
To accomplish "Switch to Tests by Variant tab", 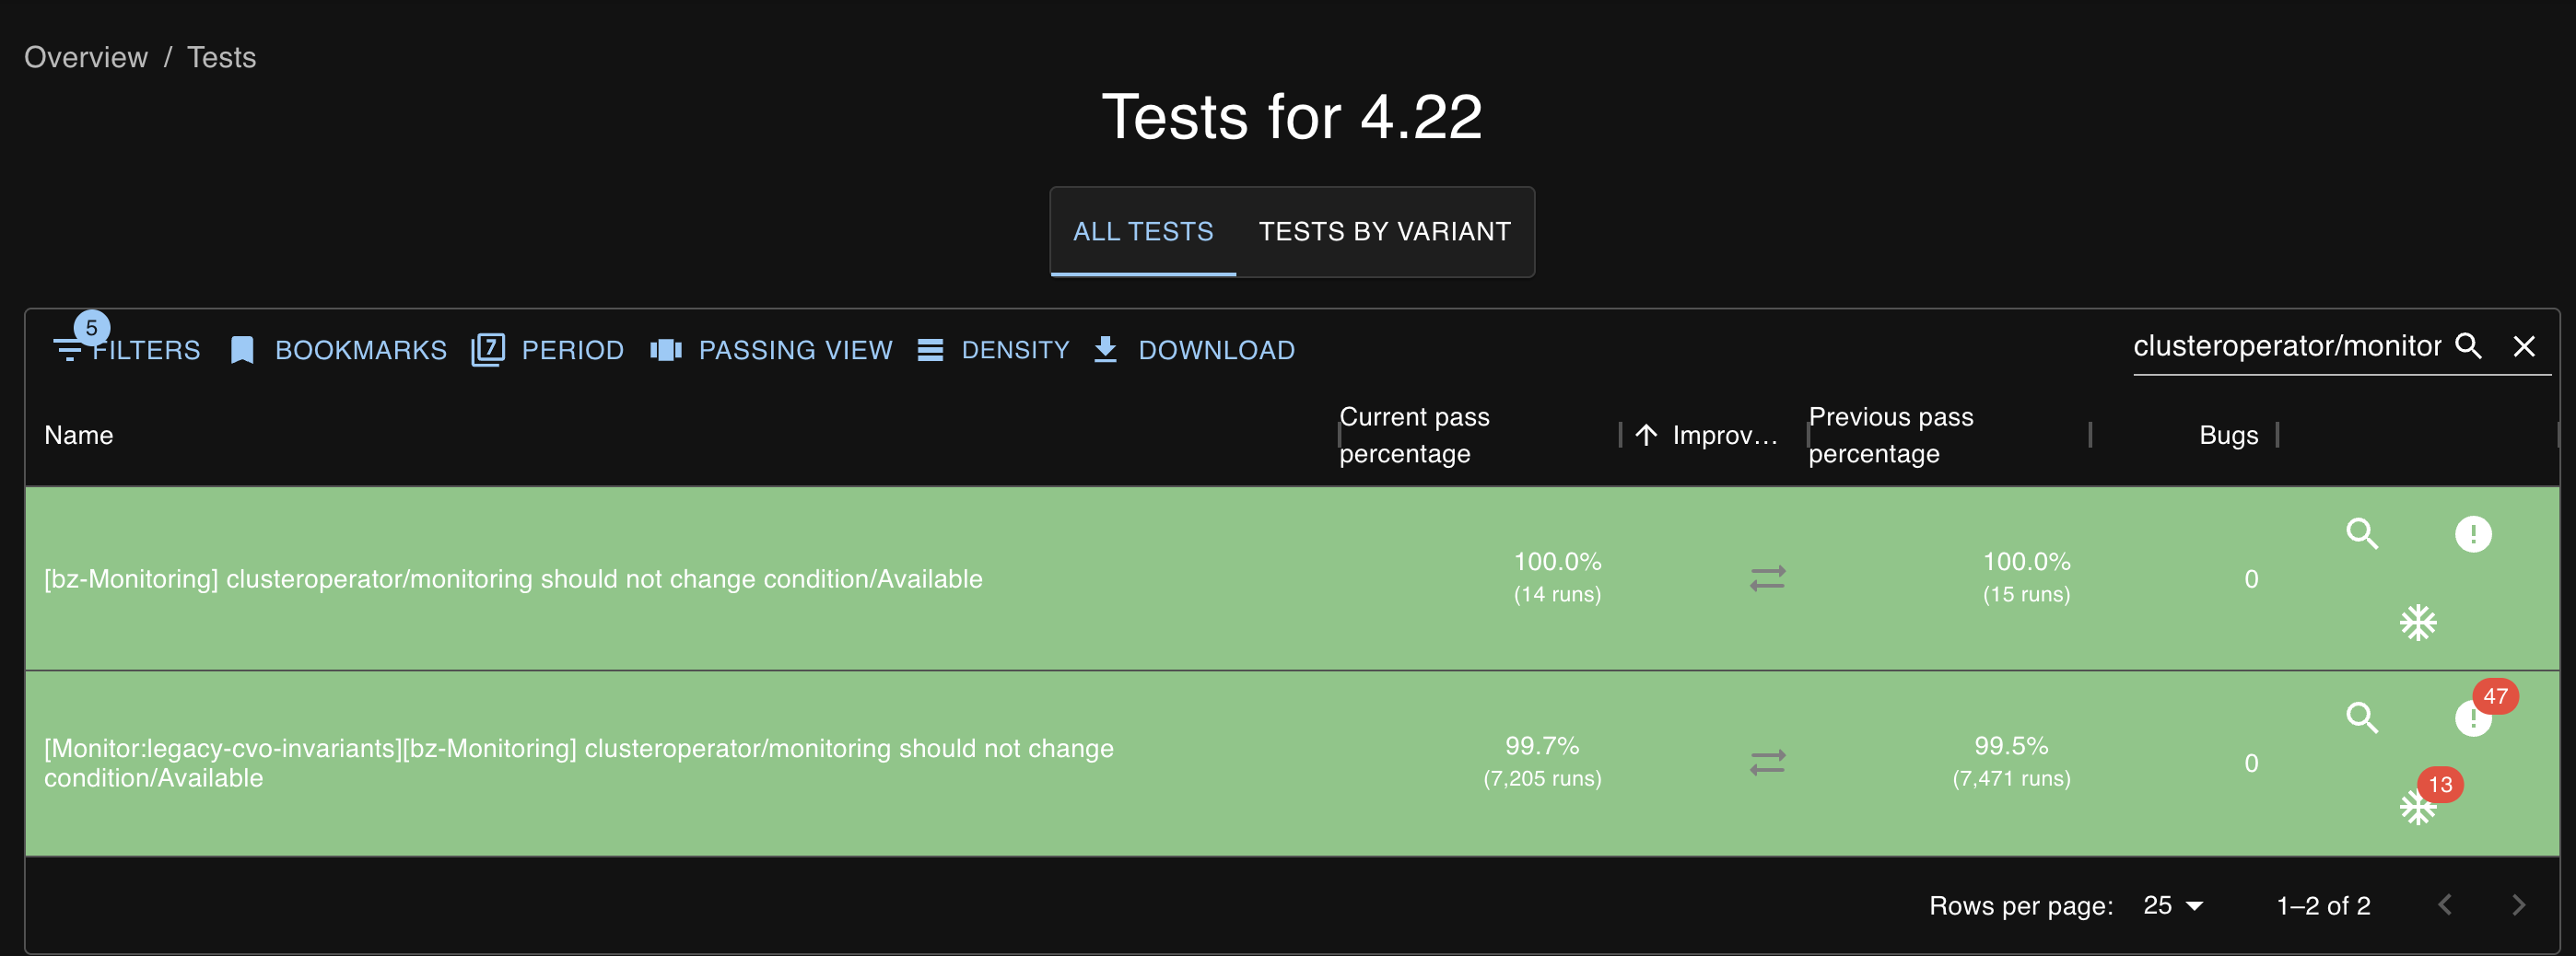I will [x=1384, y=231].
